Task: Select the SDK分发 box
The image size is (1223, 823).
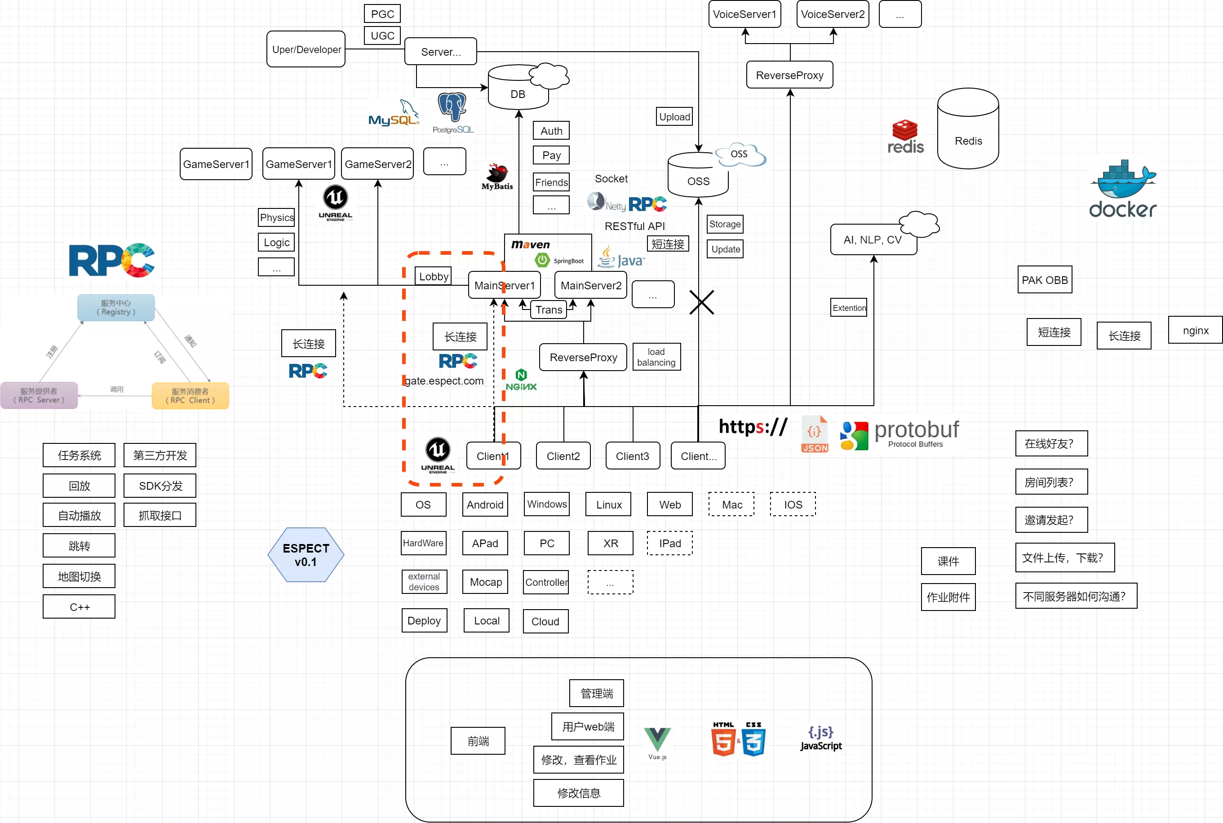Action: pyautogui.click(x=160, y=486)
